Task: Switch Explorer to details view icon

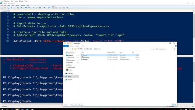Action: pos(173,105)
